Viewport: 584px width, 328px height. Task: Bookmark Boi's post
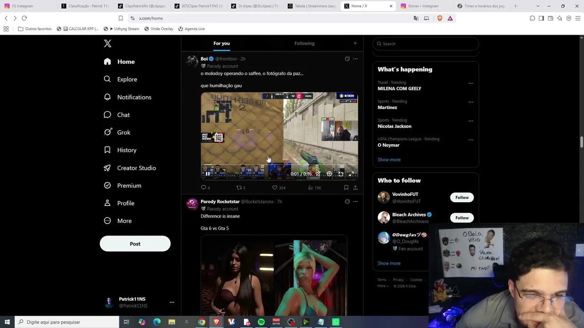pos(346,188)
